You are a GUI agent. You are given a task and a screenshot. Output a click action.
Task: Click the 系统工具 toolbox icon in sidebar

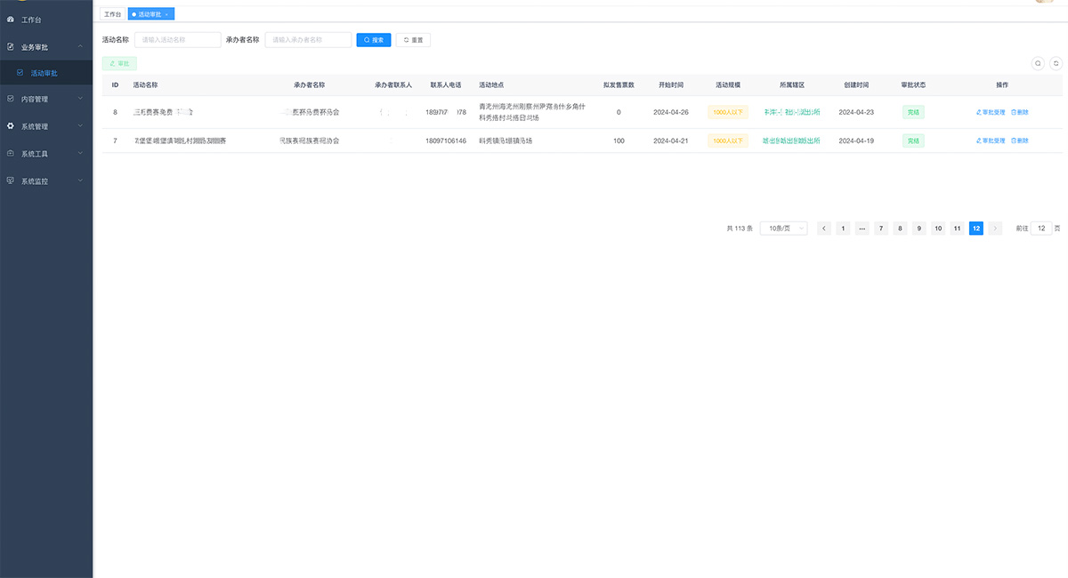11,154
